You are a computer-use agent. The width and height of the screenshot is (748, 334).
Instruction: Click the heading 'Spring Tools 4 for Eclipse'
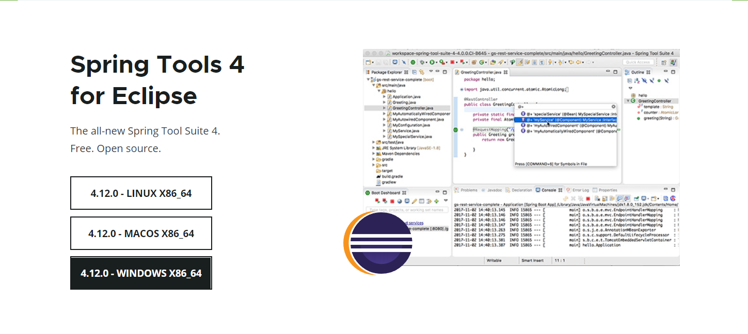pyautogui.click(x=157, y=80)
